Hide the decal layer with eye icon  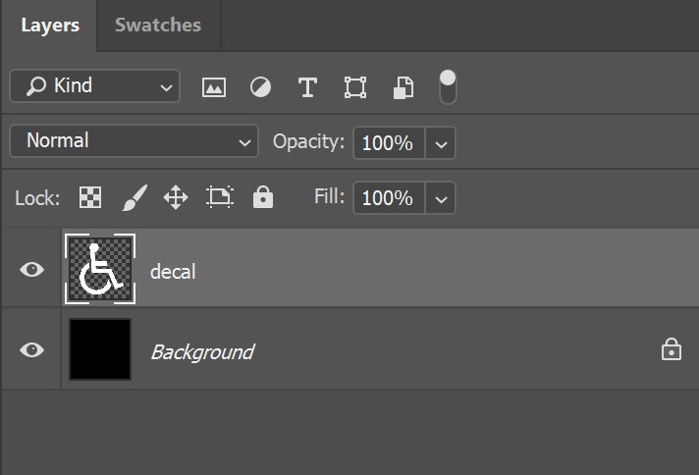tap(31, 269)
